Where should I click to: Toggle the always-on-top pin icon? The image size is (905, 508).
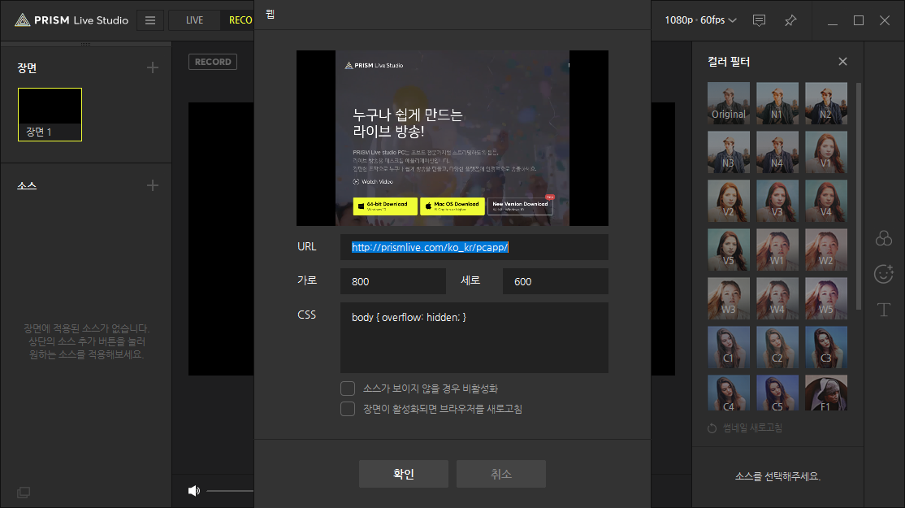[x=790, y=20]
